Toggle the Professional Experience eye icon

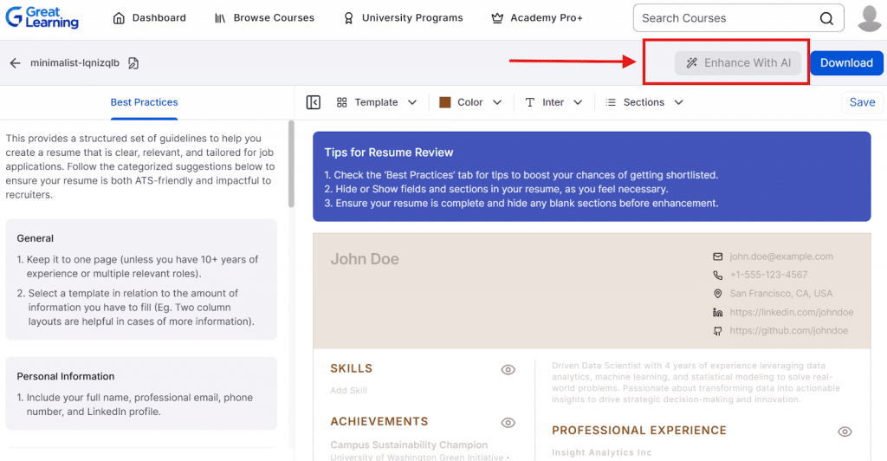[x=845, y=432]
